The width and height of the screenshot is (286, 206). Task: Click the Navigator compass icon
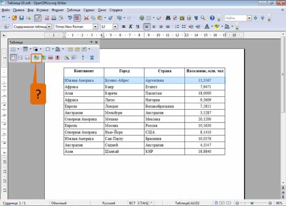[175, 18]
